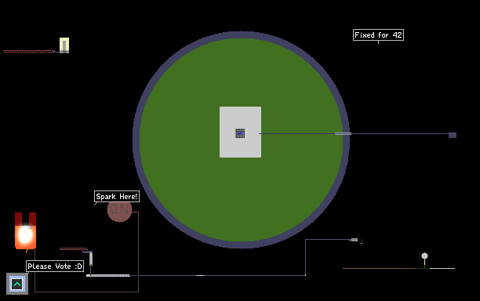Screen dimensions: 480x301
Task: Click the glowing orange lamp
Action: coord(25,234)
